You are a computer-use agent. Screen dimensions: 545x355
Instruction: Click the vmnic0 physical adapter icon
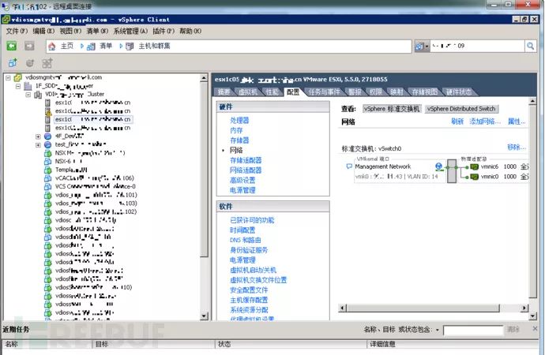tap(474, 177)
